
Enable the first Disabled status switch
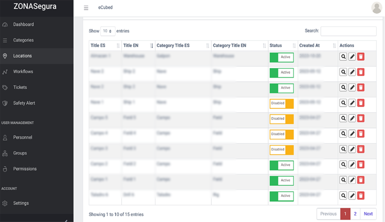coord(281,103)
